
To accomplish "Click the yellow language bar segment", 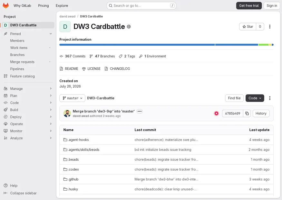I will pos(270,45).
